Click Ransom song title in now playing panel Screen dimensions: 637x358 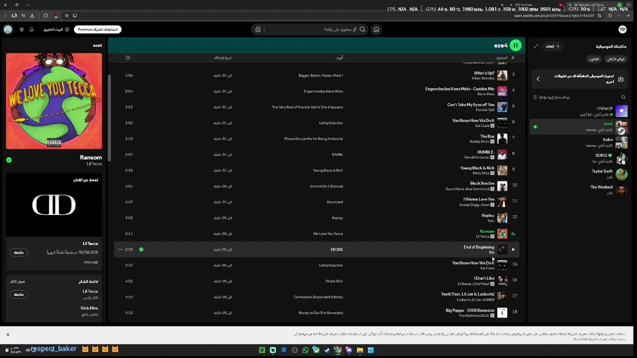pyautogui.click(x=91, y=158)
